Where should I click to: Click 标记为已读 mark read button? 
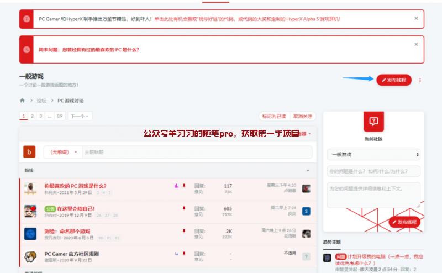(274, 116)
